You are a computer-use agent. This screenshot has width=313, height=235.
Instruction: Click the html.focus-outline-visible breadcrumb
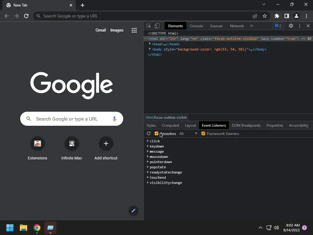[x=166, y=117]
